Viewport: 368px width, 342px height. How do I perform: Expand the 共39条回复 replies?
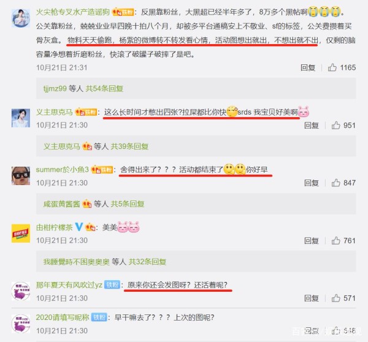(129, 146)
